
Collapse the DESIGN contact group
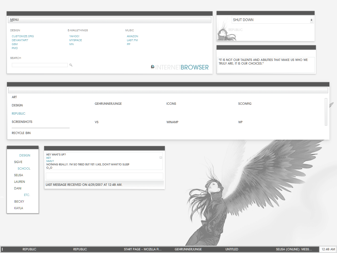click(25, 155)
